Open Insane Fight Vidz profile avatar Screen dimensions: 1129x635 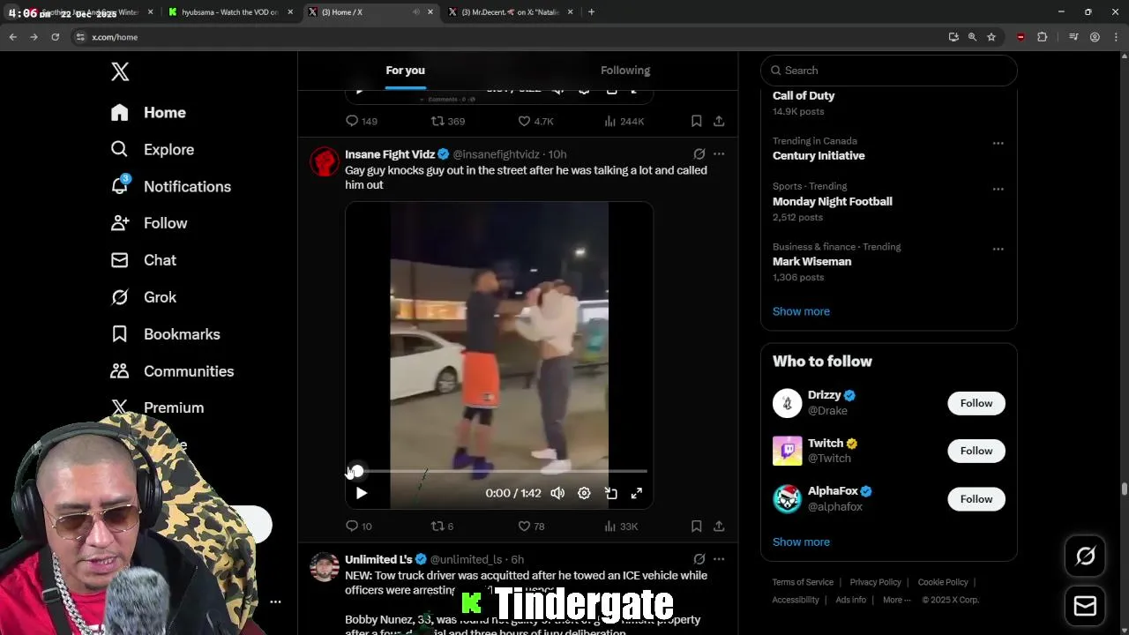pyautogui.click(x=325, y=162)
